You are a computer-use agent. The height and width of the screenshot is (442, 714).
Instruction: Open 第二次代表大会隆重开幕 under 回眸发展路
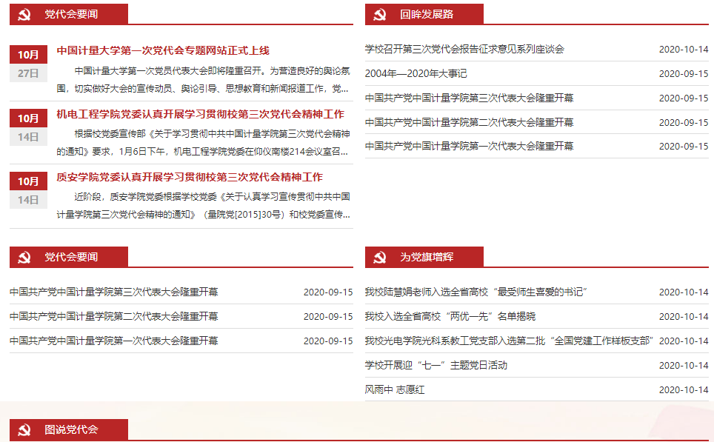point(469,123)
